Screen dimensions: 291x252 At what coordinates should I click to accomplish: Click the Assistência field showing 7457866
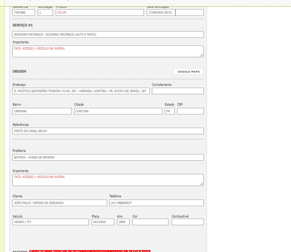point(23,12)
